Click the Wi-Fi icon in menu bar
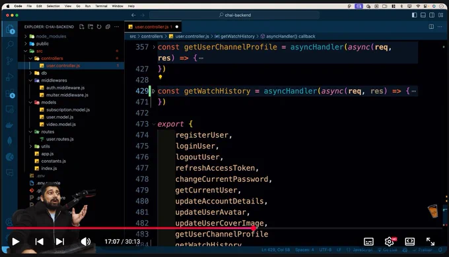Screen dimensions: 449x257 [418, 6]
